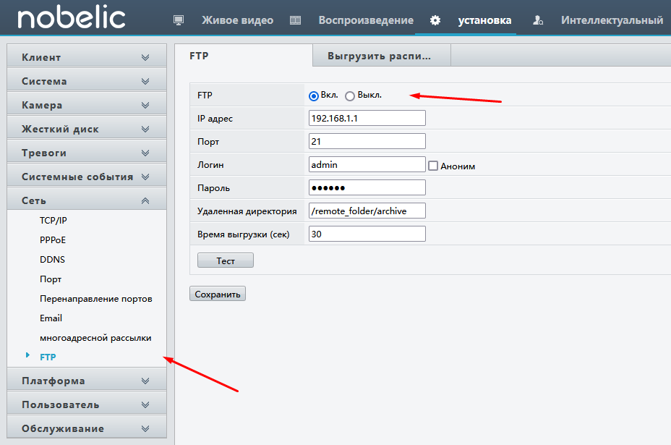The height and width of the screenshot is (445, 671).
Task: Click the gear icon beside установка
Action: pos(435,20)
